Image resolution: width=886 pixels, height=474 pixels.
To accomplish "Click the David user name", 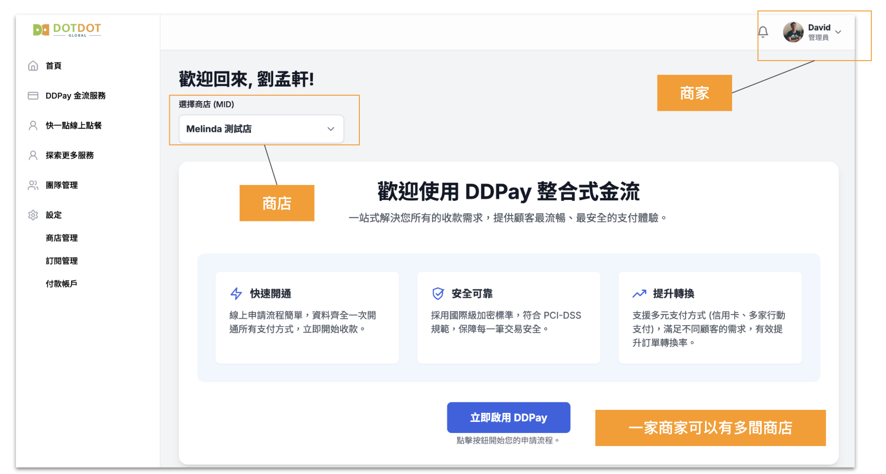I will click(819, 28).
